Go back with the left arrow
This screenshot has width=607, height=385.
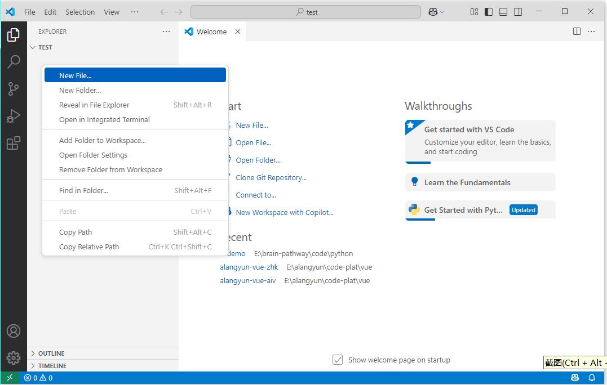pos(164,12)
